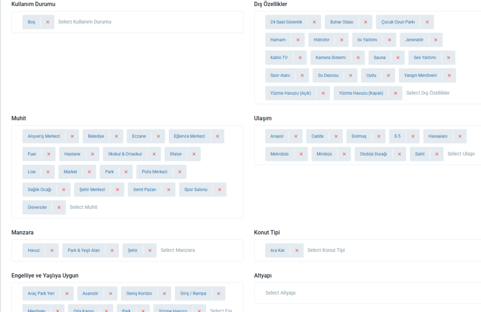Remove the 'Otobüs Durağı' tag
481x312 pixels.
pos(399,154)
